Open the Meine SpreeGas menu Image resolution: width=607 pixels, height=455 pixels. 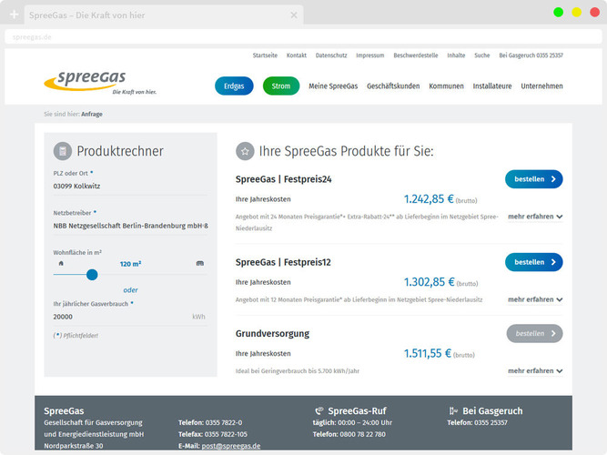(x=332, y=86)
